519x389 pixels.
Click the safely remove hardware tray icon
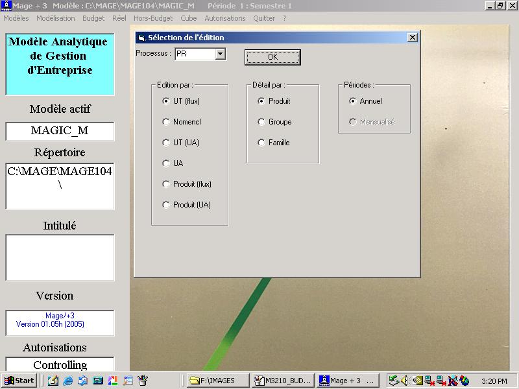(394, 381)
